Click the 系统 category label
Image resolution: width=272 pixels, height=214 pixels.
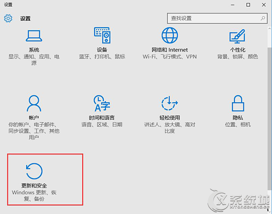click(34, 50)
